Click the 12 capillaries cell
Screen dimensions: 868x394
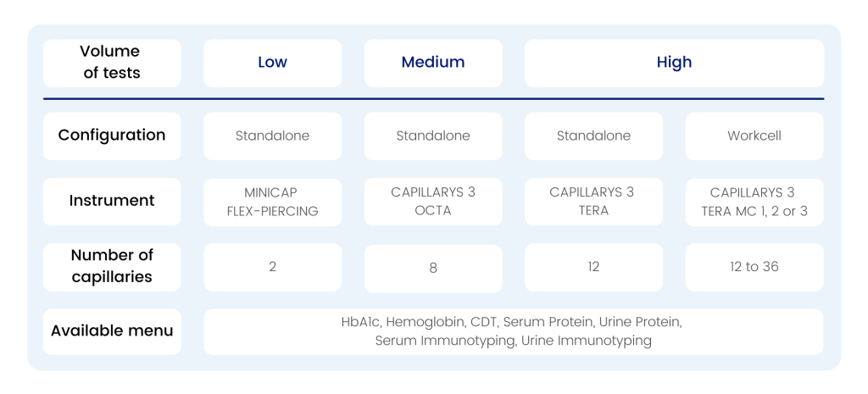click(x=593, y=267)
